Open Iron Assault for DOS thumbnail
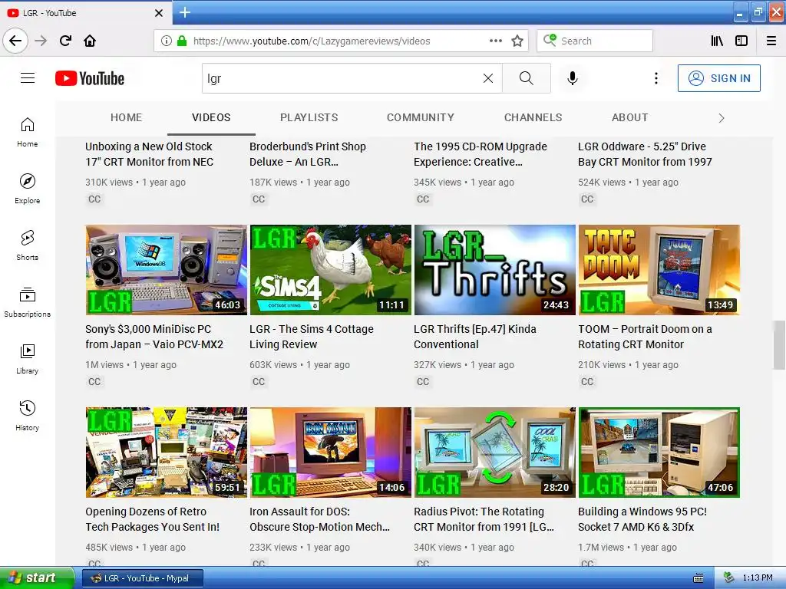This screenshot has height=589, width=786. pos(330,452)
